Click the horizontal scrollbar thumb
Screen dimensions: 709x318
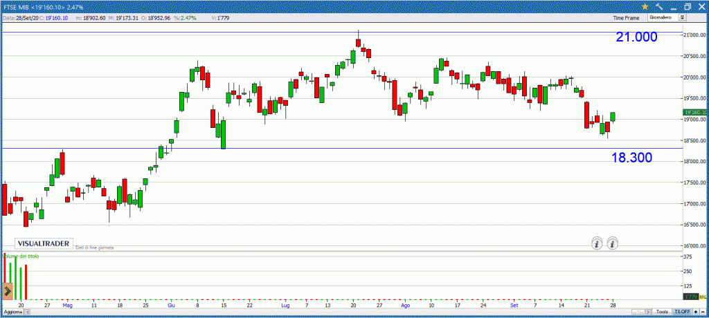click(638, 312)
